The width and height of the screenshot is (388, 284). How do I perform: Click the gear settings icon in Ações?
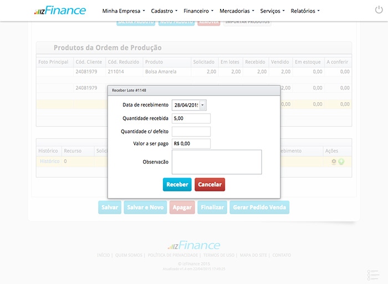(334, 161)
